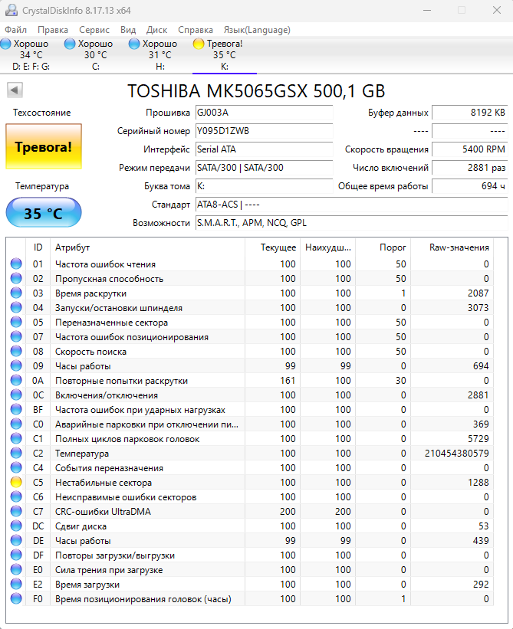Image resolution: width=513 pixels, height=629 pixels.
Task: Click the power-on count field 2881 раз
Action: [469, 168]
